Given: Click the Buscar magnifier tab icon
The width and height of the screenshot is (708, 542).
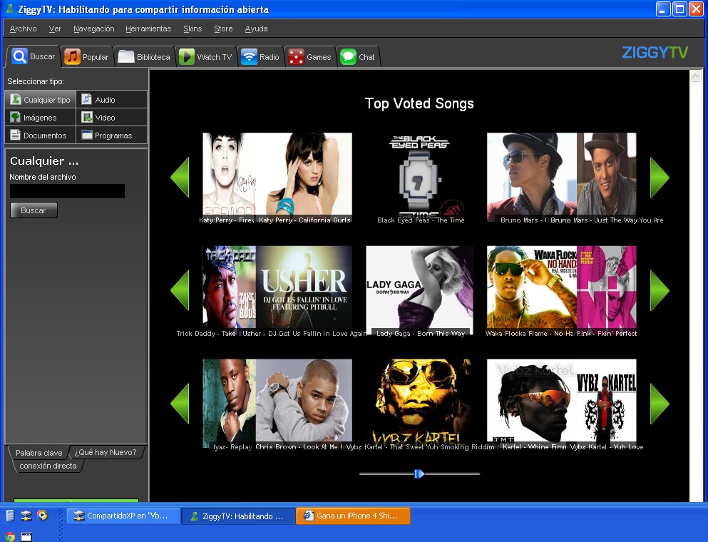Looking at the screenshot, I should pos(19,56).
